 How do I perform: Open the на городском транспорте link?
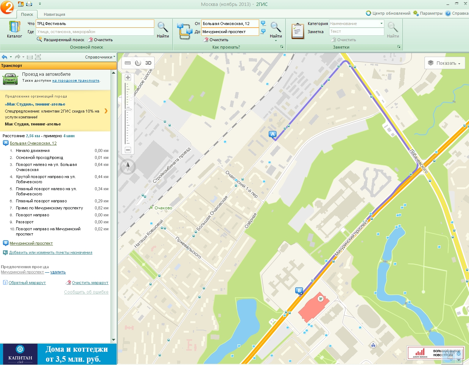(76, 81)
